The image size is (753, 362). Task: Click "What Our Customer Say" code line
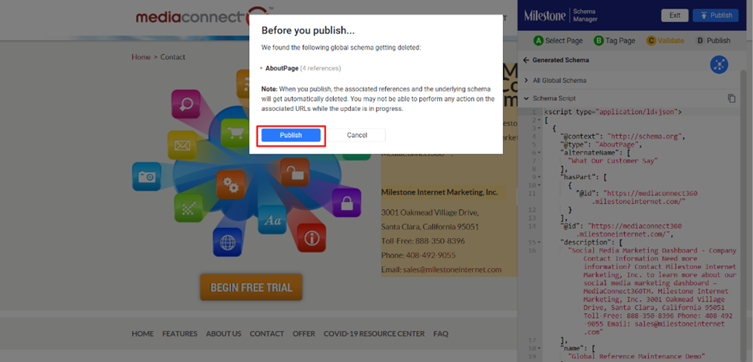tap(612, 160)
